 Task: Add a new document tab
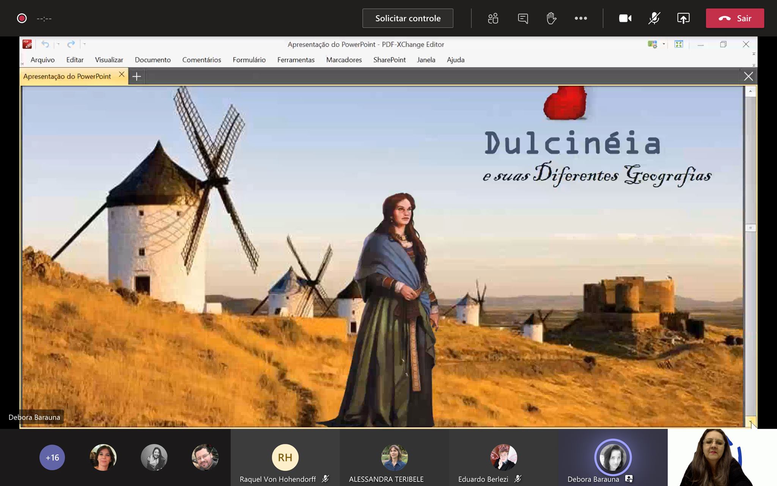click(137, 77)
